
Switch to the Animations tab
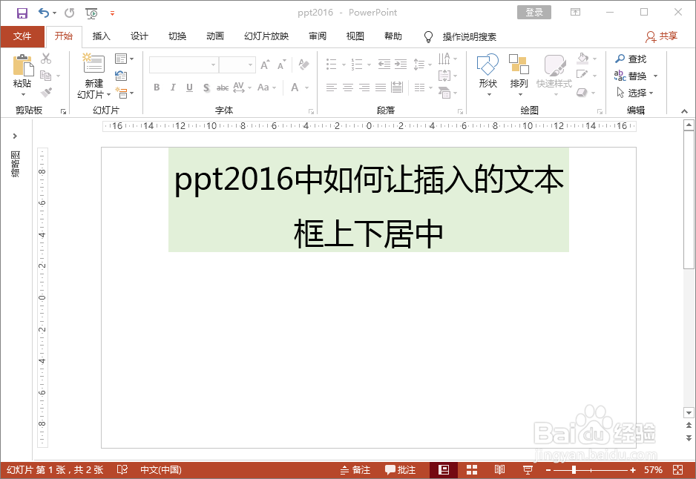click(215, 36)
